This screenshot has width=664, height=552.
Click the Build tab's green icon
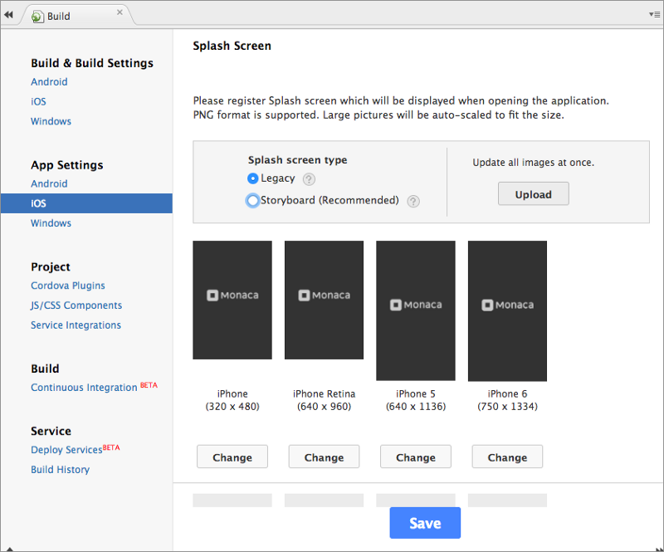(37, 16)
